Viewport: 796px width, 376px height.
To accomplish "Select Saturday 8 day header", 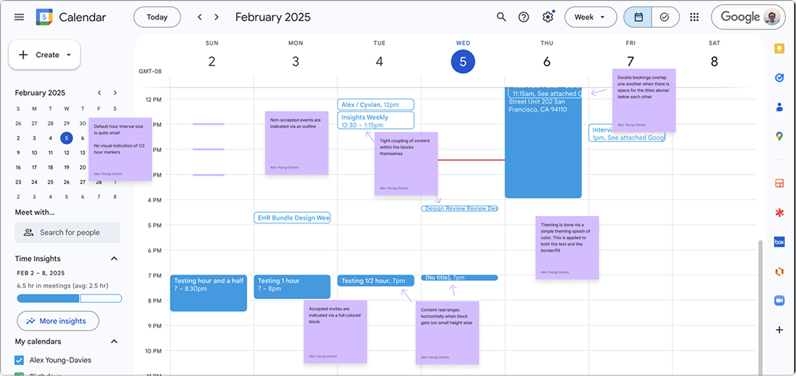I will point(714,62).
